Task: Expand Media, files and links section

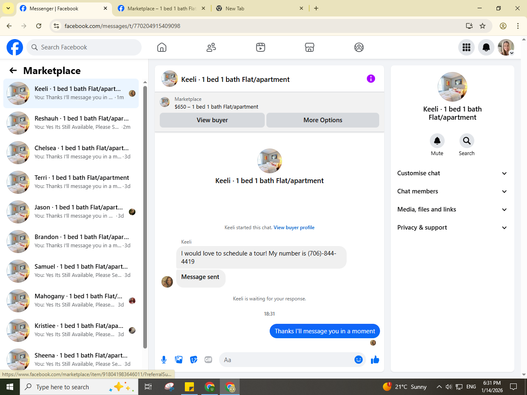Action: click(x=452, y=209)
